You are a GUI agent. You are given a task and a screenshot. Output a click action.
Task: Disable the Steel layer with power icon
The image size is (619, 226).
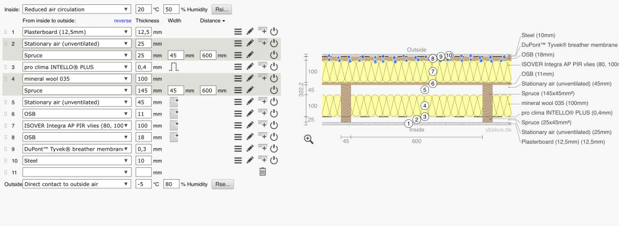274,161
